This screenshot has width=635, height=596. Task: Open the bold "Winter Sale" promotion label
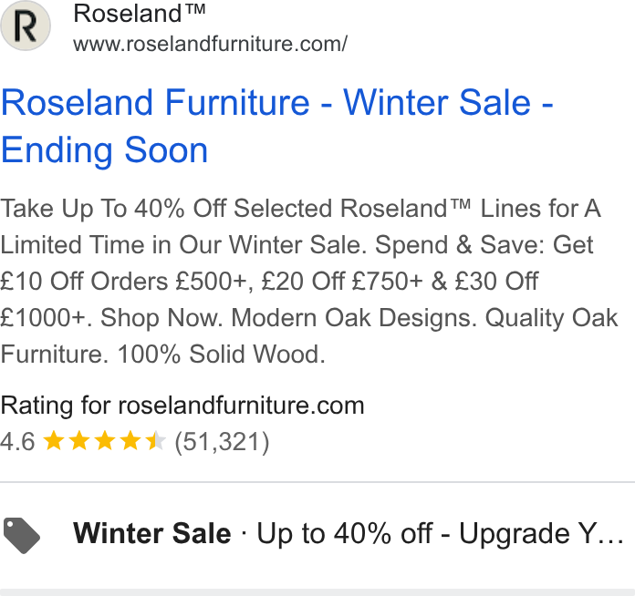(151, 533)
